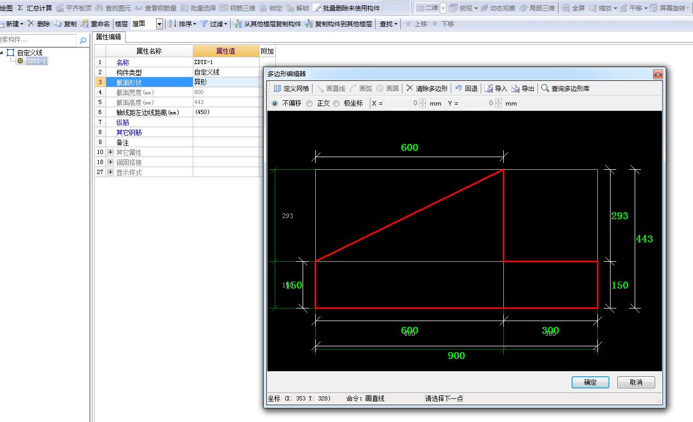693x422 pixels.
Task: Expand 其它属性 property group
Action: 110,152
